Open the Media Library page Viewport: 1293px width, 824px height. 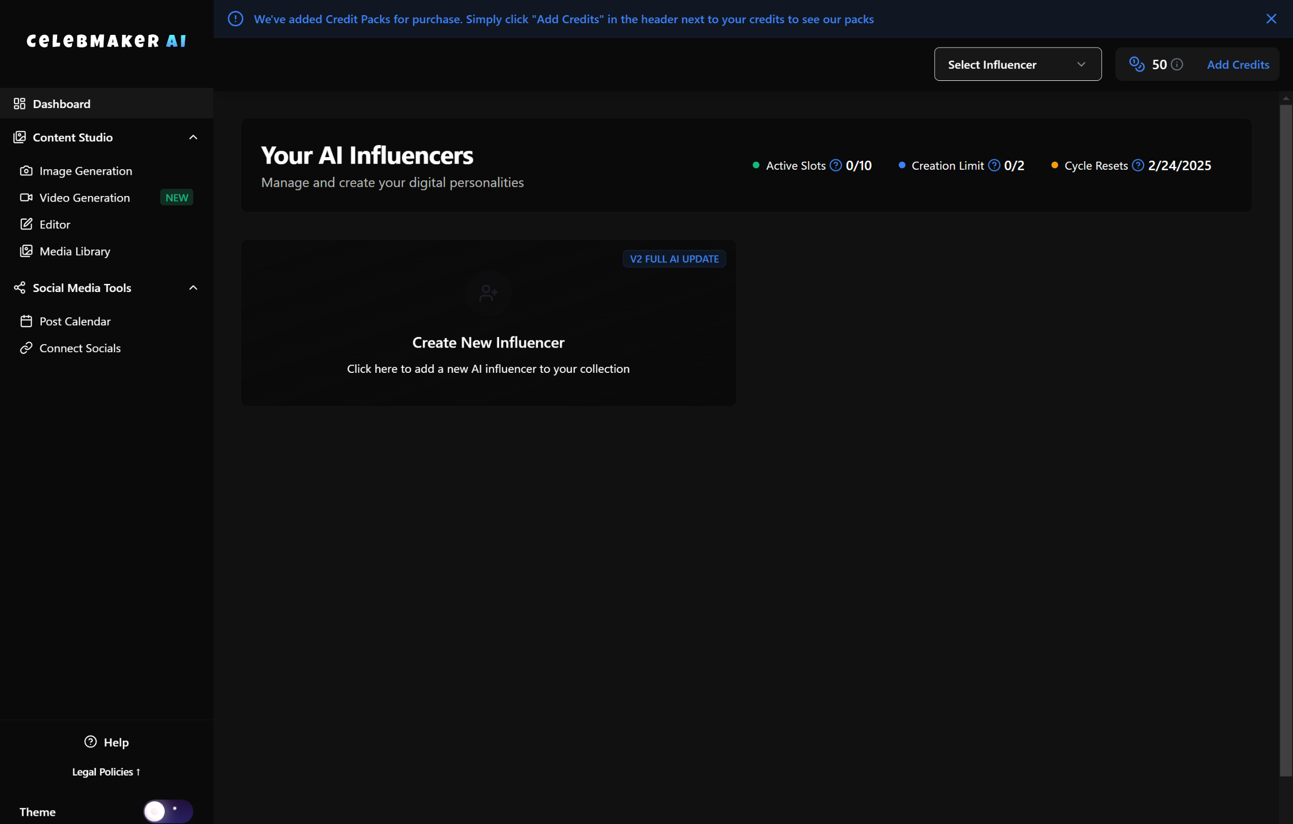pyautogui.click(x=75, y=251)
